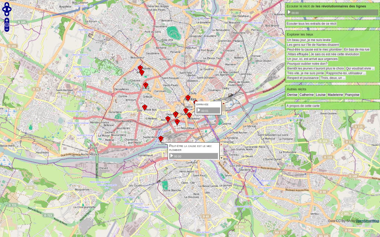Close the 'Peut-être la cause' popup
The image size is (380, 237).
click(221, 144)
